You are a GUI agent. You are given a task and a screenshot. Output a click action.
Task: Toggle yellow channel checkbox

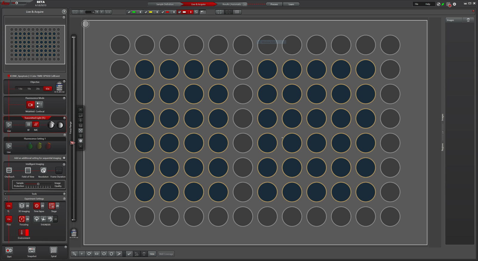[146, 12]
